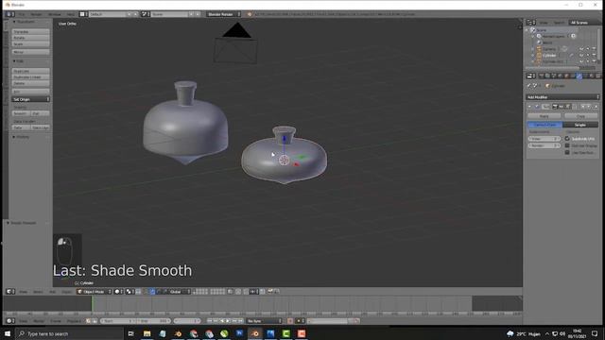Open the Add Modifier dropdown
This screenshot has width=605, height=340.
tap(562, 97)
